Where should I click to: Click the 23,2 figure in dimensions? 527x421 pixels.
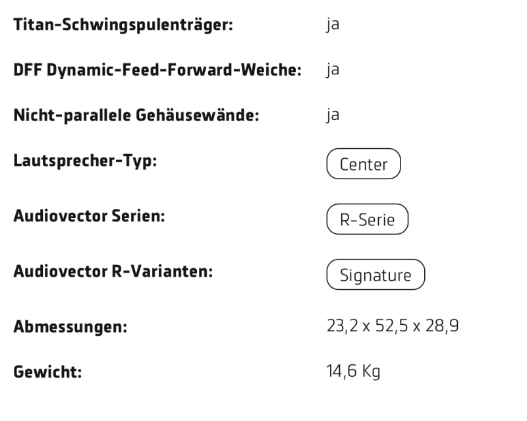(x=341, y=327)
